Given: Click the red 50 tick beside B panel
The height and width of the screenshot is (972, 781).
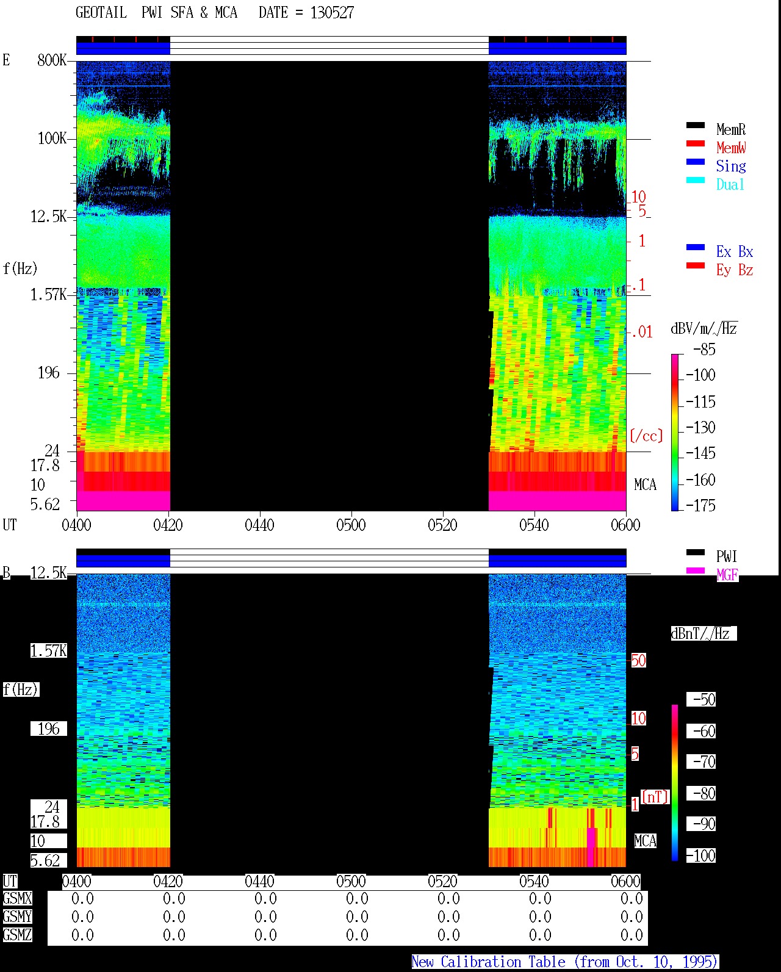Looking at the screenshot, I should [x=638, y=661].
